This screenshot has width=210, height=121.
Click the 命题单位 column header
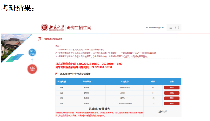87,82
